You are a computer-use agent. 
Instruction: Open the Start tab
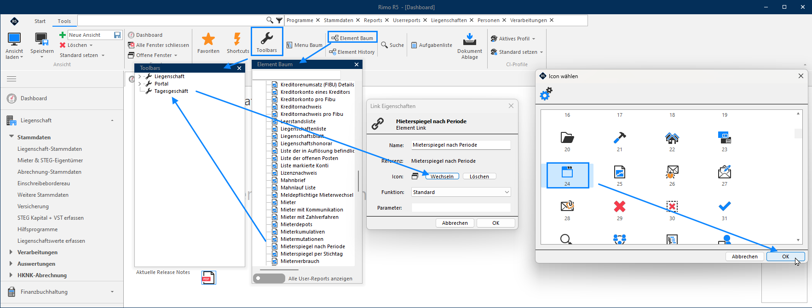tap(40, 21)
